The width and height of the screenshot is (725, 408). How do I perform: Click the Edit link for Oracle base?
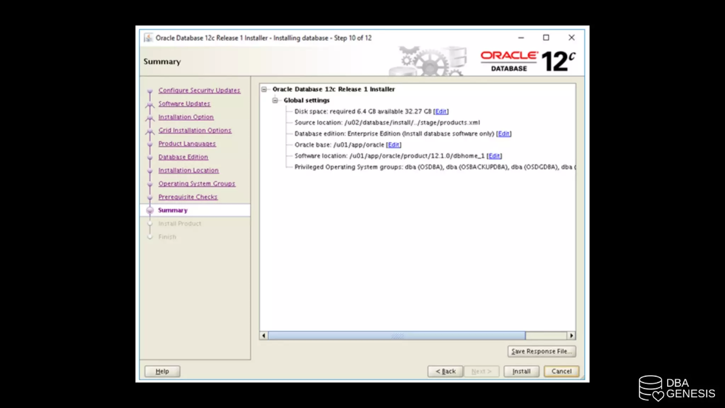coord(394,145)
